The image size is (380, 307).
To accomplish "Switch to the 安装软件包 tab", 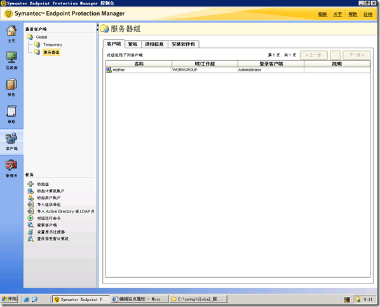I will pyautogui.click(x=183, y=44).
